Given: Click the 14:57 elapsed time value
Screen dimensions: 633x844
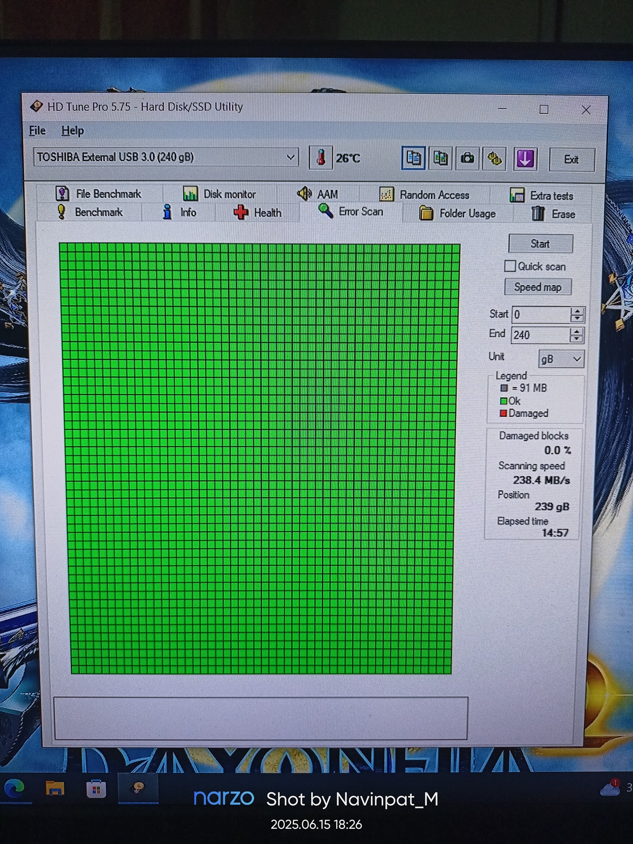Looking at the screenshot, I should [555, 533].
